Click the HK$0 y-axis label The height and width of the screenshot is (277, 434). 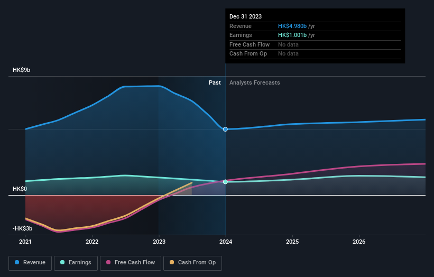pos(20,189)
